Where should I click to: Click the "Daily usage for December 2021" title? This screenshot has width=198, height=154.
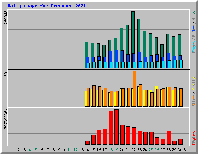(x=47, y=6)
